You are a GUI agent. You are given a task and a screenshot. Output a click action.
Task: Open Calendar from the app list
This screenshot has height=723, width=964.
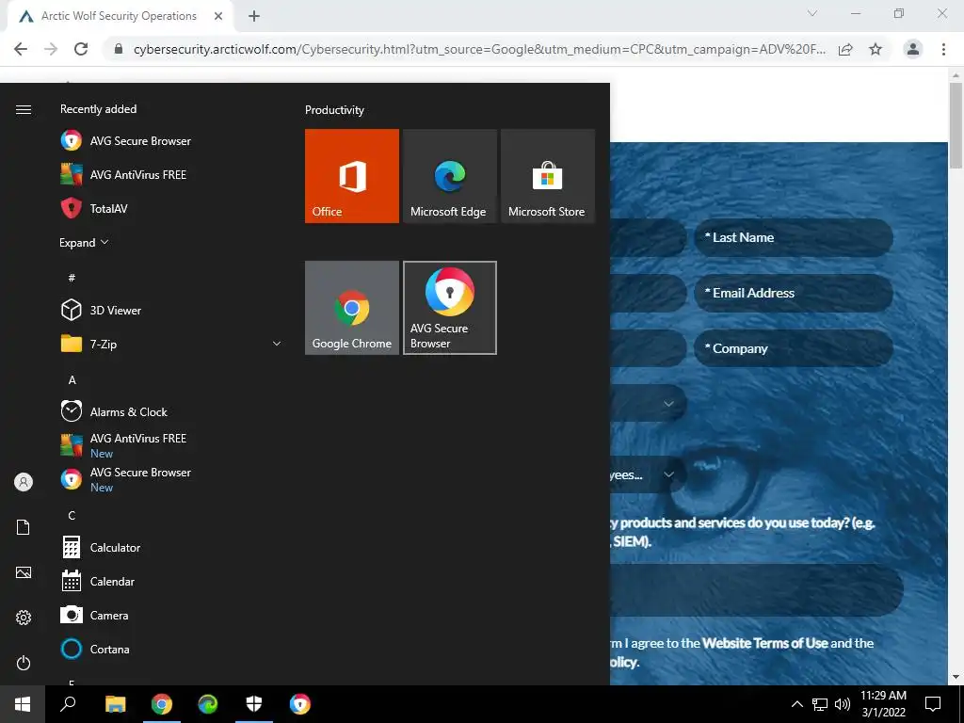[x=98, y=581]
